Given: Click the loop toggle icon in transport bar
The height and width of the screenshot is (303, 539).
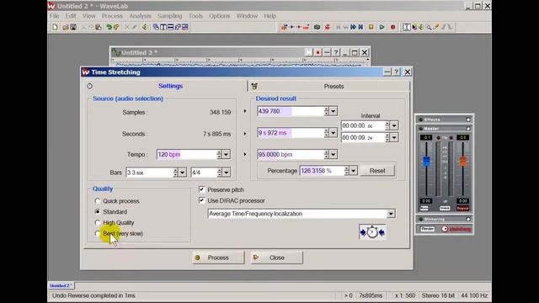Looking at the screenshot, I should 317,27.
